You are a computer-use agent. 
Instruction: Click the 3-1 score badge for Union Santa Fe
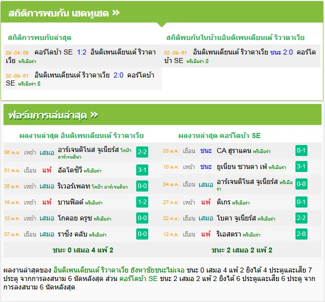coord(301,166)
